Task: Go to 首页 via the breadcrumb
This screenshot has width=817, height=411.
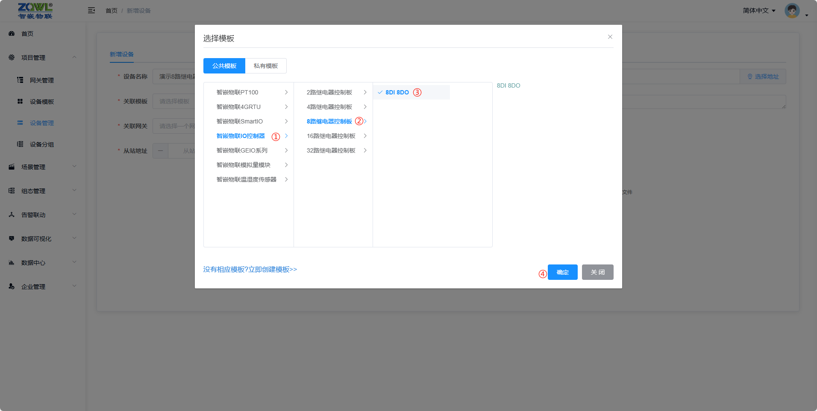Action: coord(112,11)
